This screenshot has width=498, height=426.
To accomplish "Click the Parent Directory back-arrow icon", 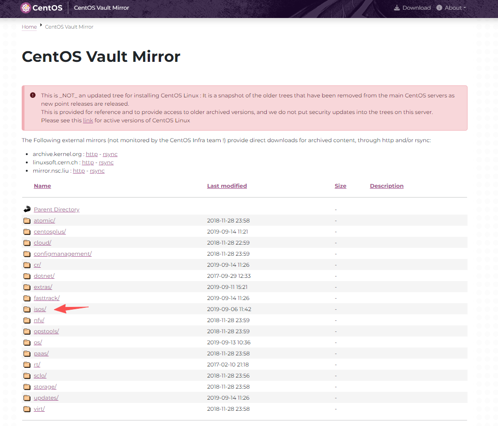I will 27,209.
